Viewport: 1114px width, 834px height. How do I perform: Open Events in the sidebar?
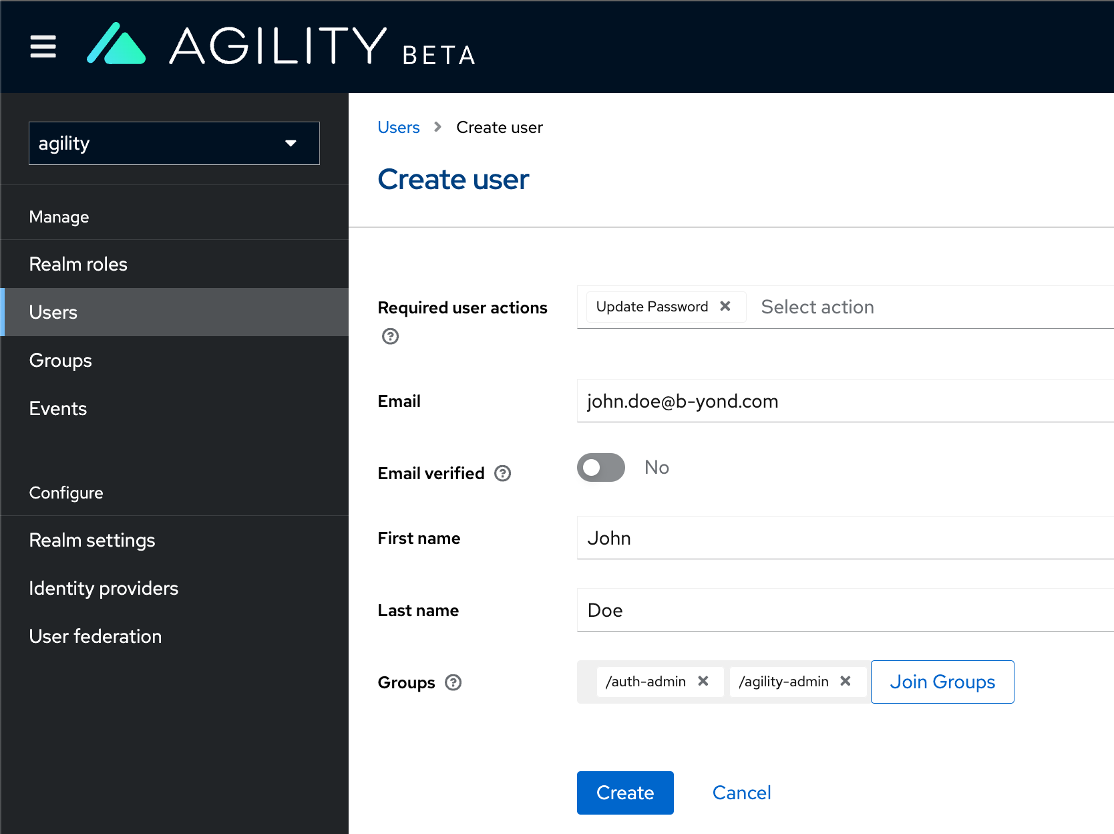[174, 408]
